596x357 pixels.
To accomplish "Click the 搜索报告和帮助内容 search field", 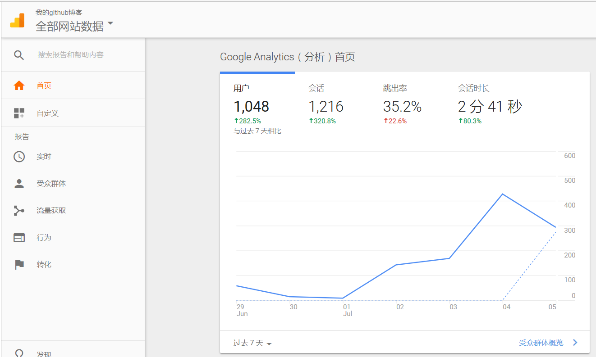I will (x=71, y=55).
